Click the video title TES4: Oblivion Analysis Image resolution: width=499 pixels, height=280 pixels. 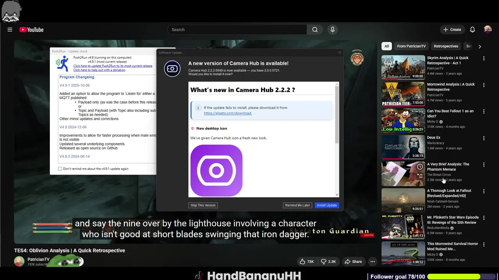coord(70,250)
